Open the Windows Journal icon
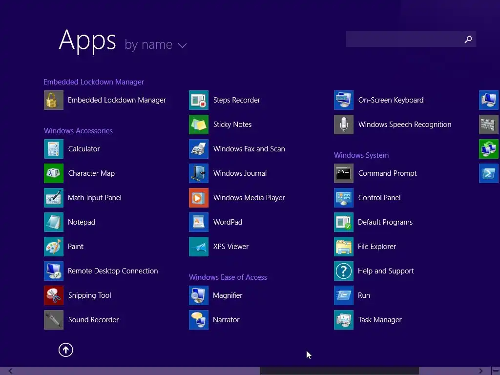Screen dimensions: 500x375 [199, 173]
